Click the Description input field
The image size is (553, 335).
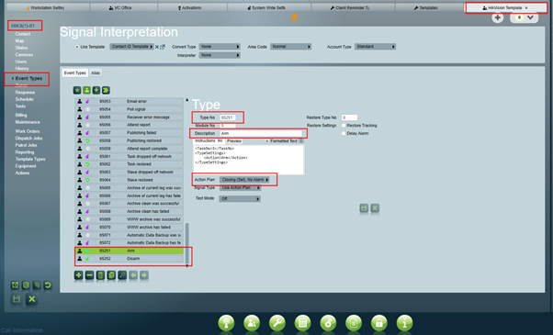(261, 133)
